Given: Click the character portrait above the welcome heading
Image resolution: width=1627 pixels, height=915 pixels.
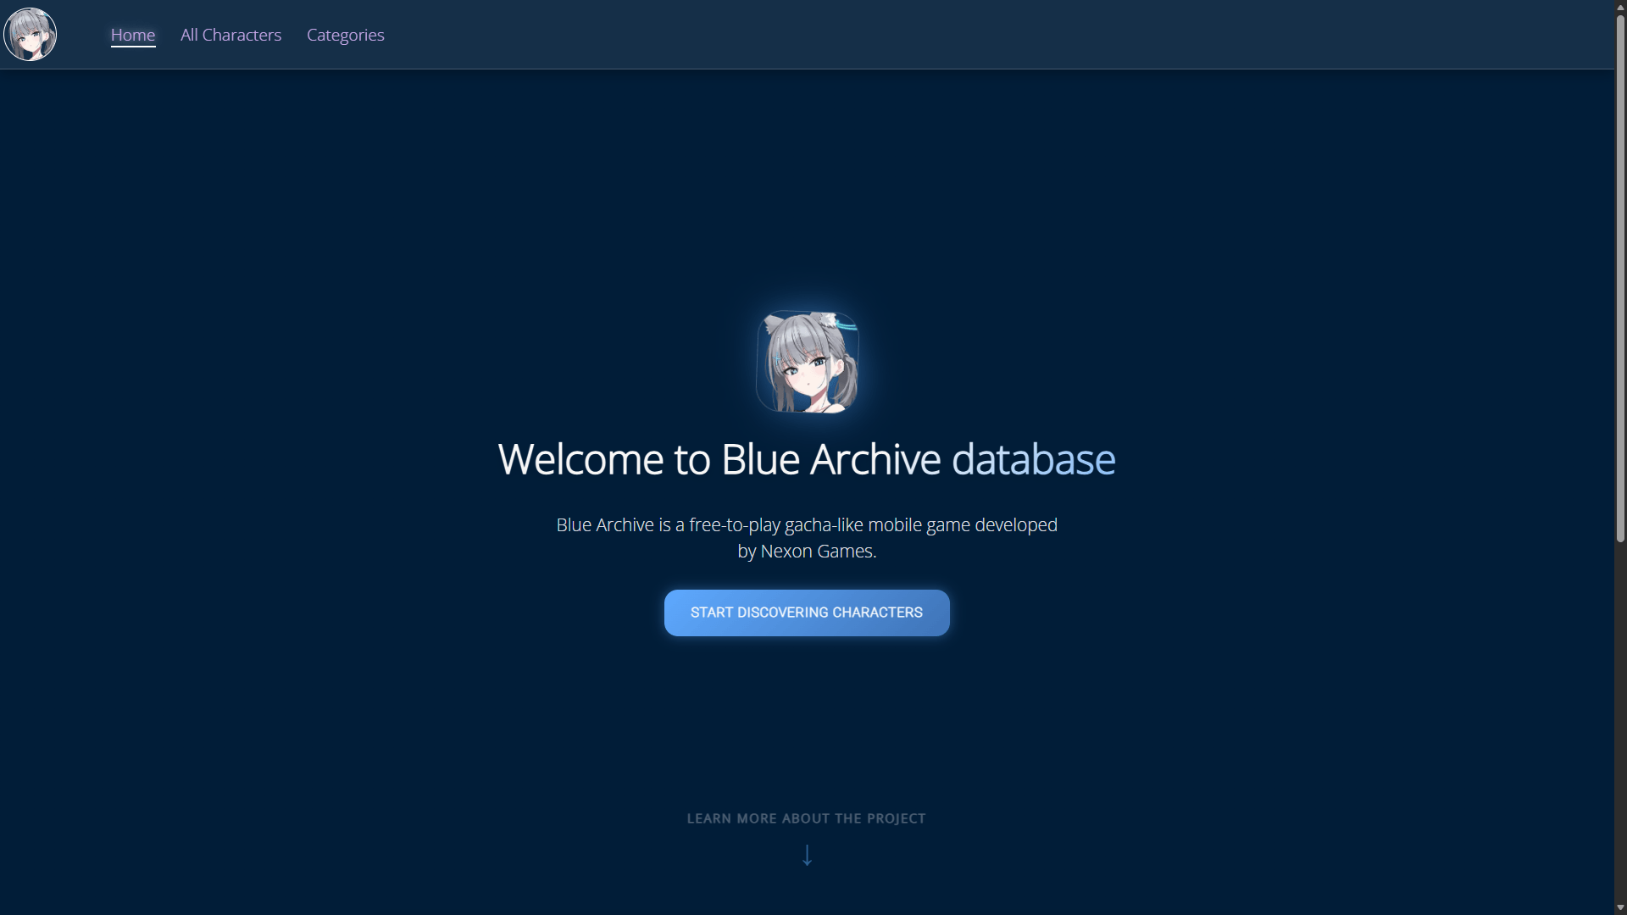Looking at the screenshot, I should 808,362.
